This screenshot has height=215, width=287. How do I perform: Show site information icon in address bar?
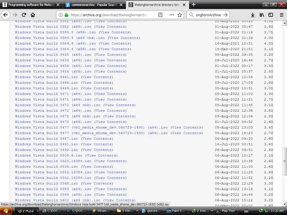[61, 15]
